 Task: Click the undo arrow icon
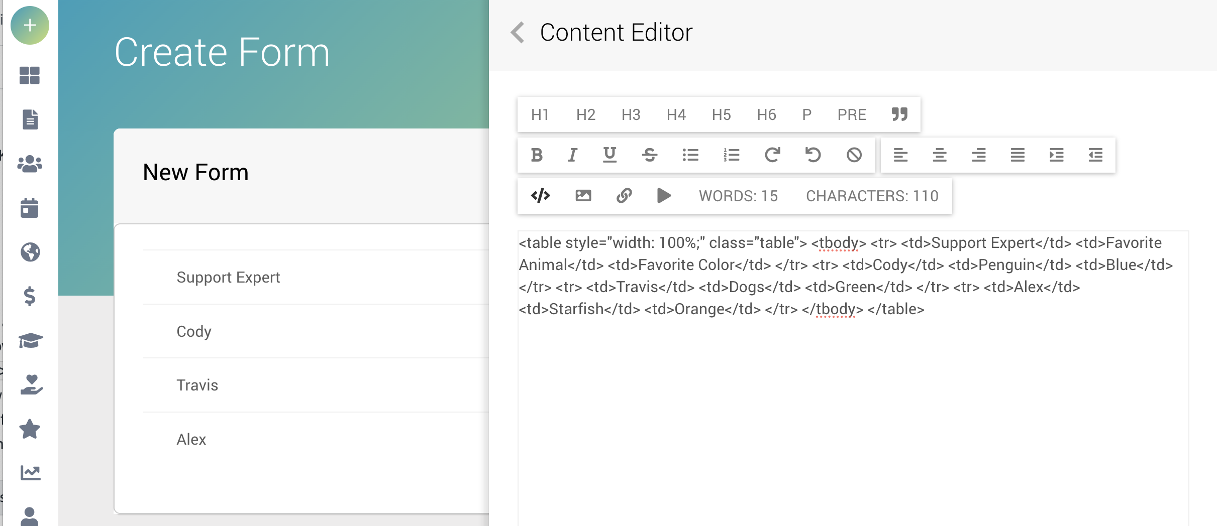pos(813,155)
